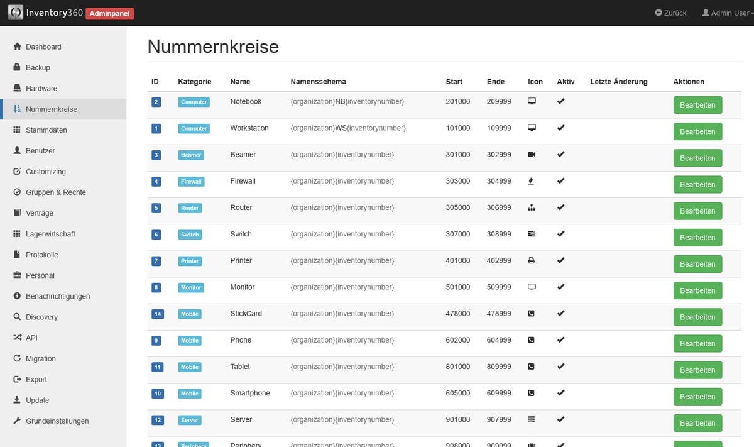Click the Dashboard home icon in sidebar
This screenshot has width=754, height=447.
17,47
